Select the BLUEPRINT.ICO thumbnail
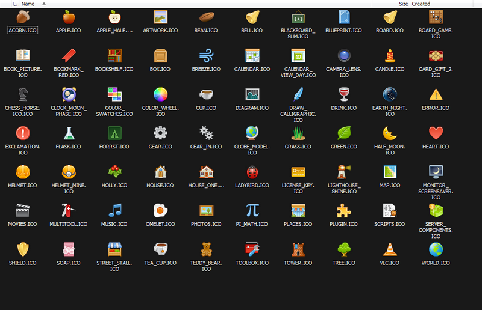 [x=344, y=17]
